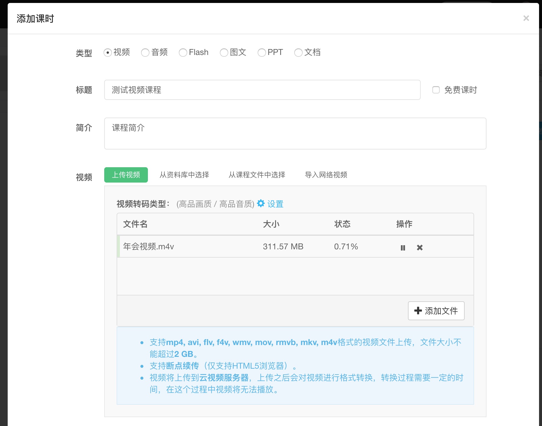Enable the 免费课时 checkbox

436,90
